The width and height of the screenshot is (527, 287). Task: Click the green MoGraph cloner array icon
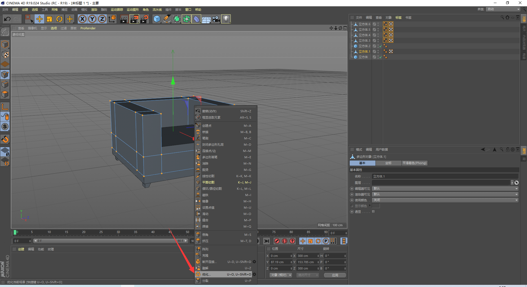click(186, 19)
